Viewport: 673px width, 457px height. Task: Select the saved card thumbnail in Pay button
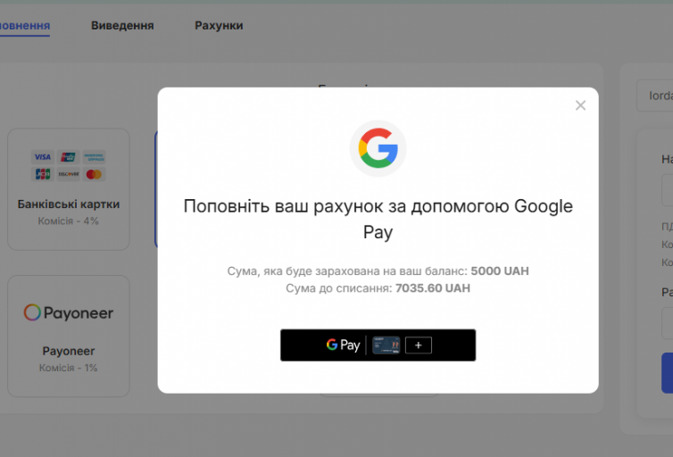tap(386, 345)
